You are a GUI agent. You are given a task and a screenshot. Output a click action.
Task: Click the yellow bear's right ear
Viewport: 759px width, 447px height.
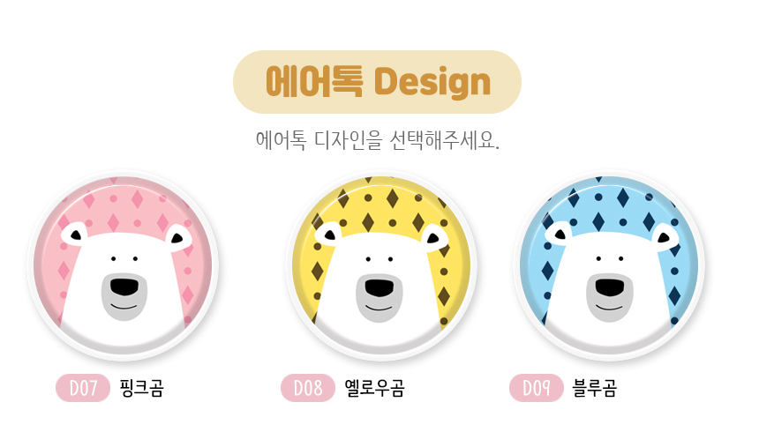435,237
